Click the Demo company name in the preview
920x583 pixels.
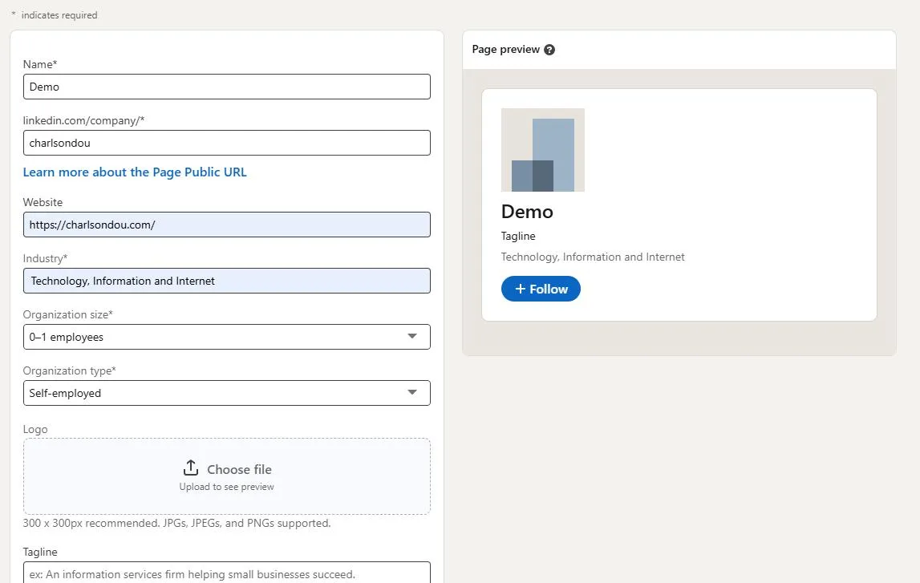pos(527,212)
